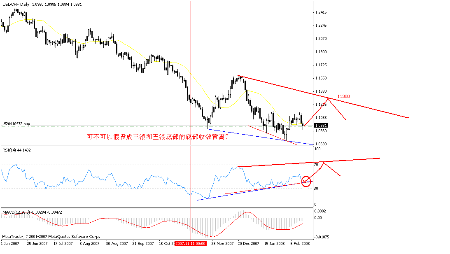
Task: Click the 20 Dec 2007 date label
Action: (248, 244)
